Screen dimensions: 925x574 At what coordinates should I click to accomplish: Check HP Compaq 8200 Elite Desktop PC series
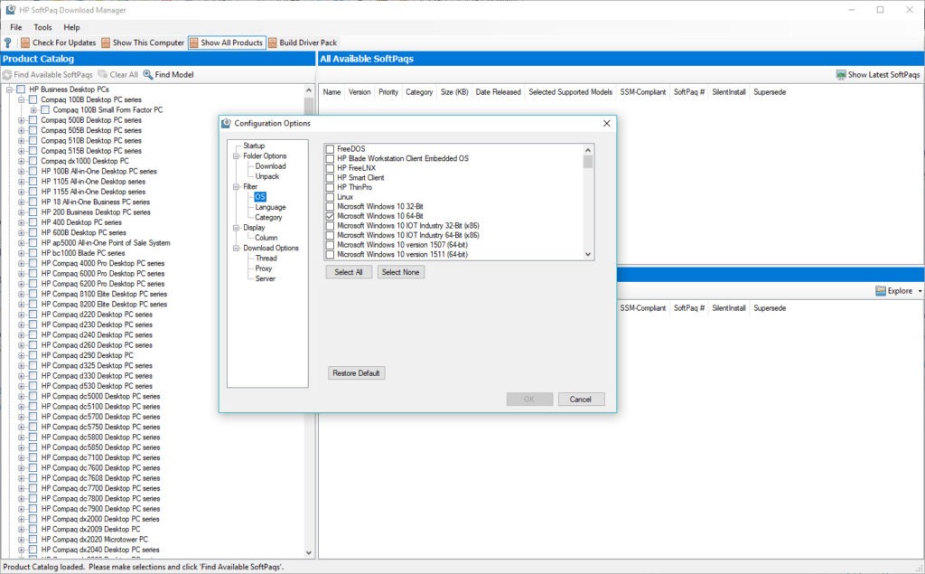[33, 304]
